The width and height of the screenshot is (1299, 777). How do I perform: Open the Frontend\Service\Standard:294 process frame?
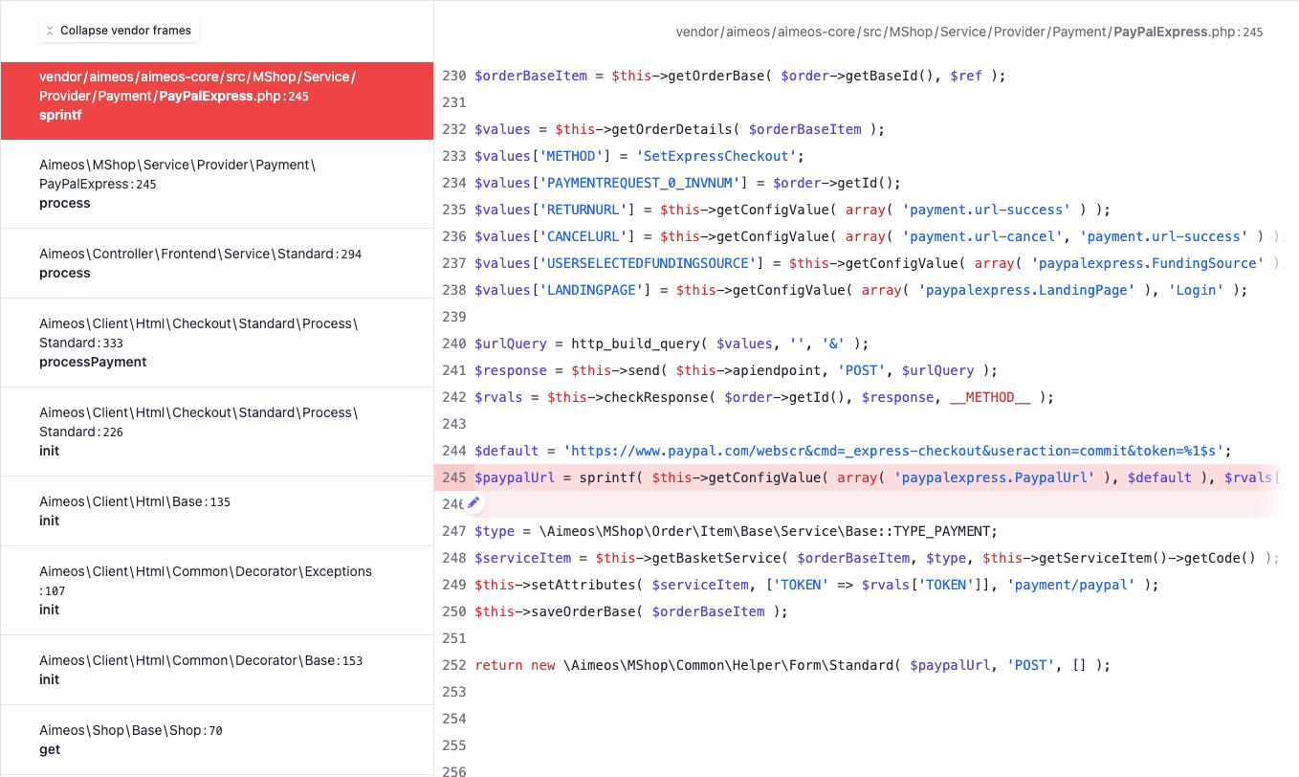217,263
